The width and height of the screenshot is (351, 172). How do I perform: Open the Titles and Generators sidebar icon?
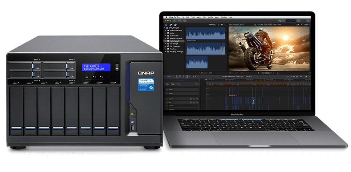(x=175, y=25)
